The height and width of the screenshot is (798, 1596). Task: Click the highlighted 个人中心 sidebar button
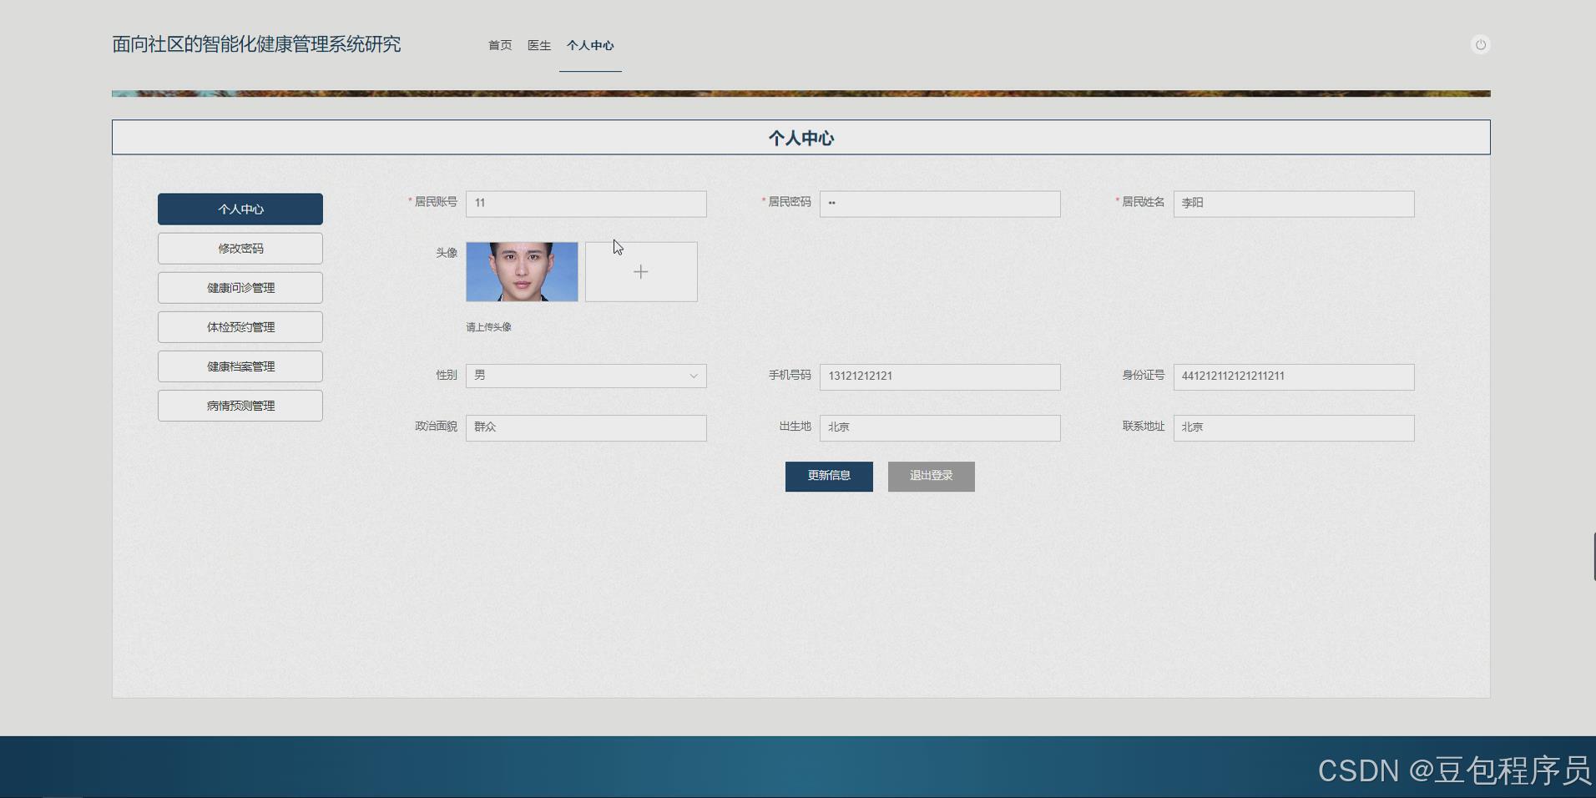[240, 209]
